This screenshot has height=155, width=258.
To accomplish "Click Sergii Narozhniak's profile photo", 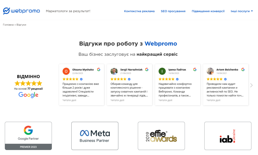I will pyautogui.click(x=114, y=71).
